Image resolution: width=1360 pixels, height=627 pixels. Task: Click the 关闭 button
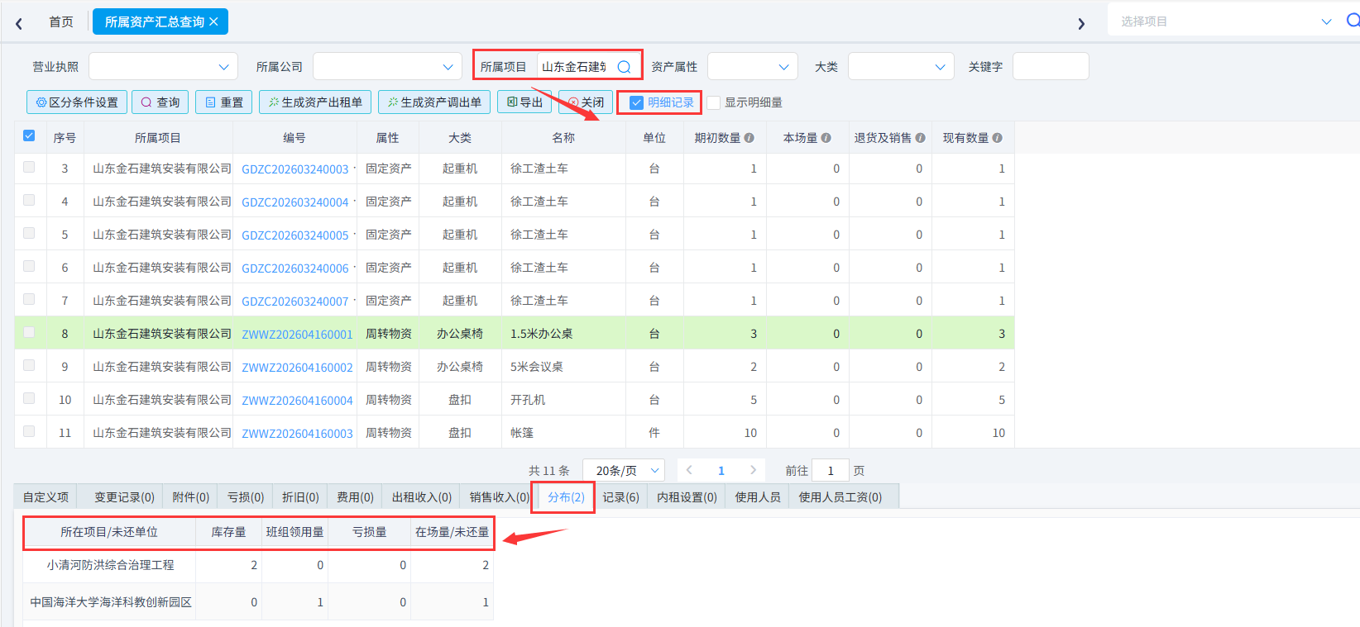[x=586, y=102]
